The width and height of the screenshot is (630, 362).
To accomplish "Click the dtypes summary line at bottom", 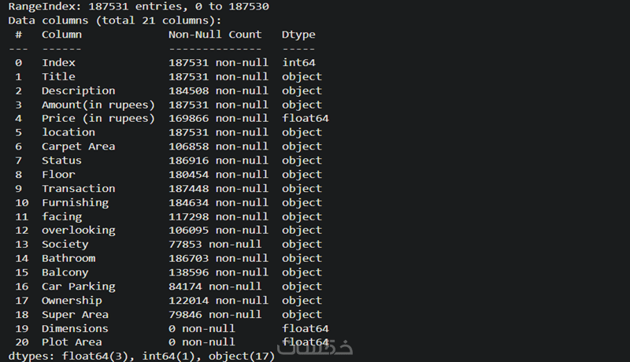I will (x=142, y=356).
